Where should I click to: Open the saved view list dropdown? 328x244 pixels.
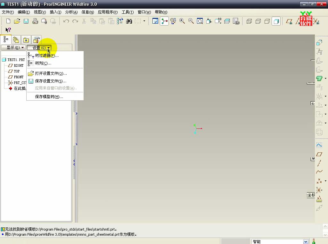(218, 21)
